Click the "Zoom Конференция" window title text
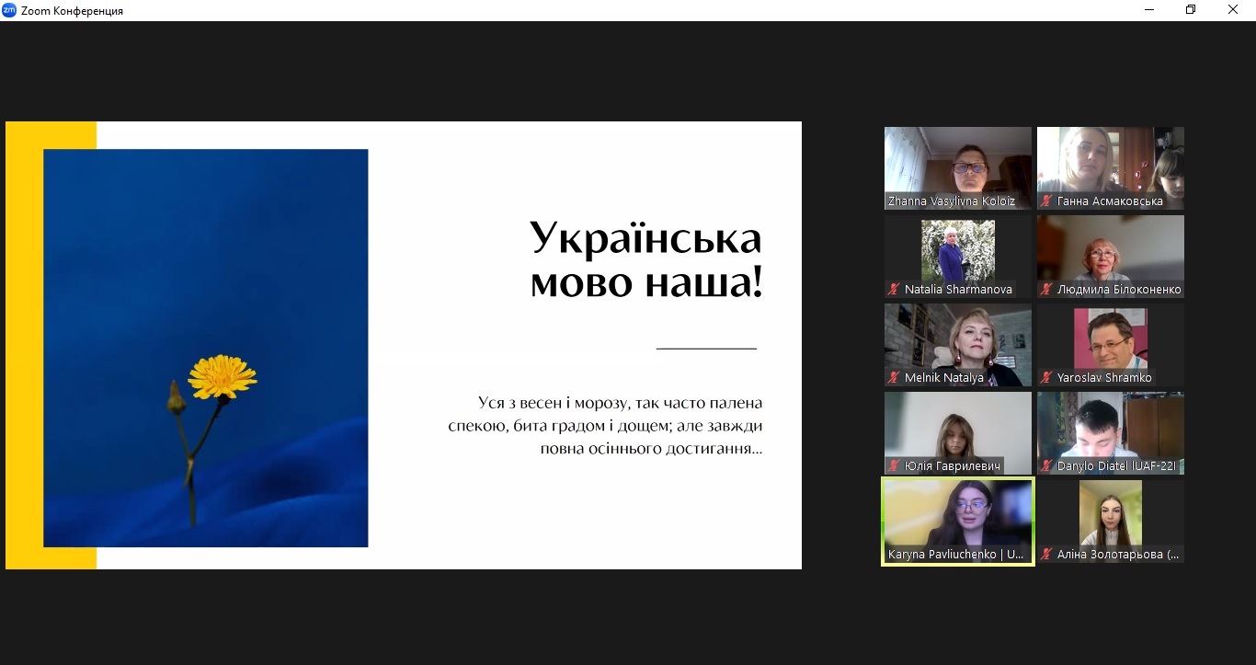1256x665 pixels. [x=72, y=11]
